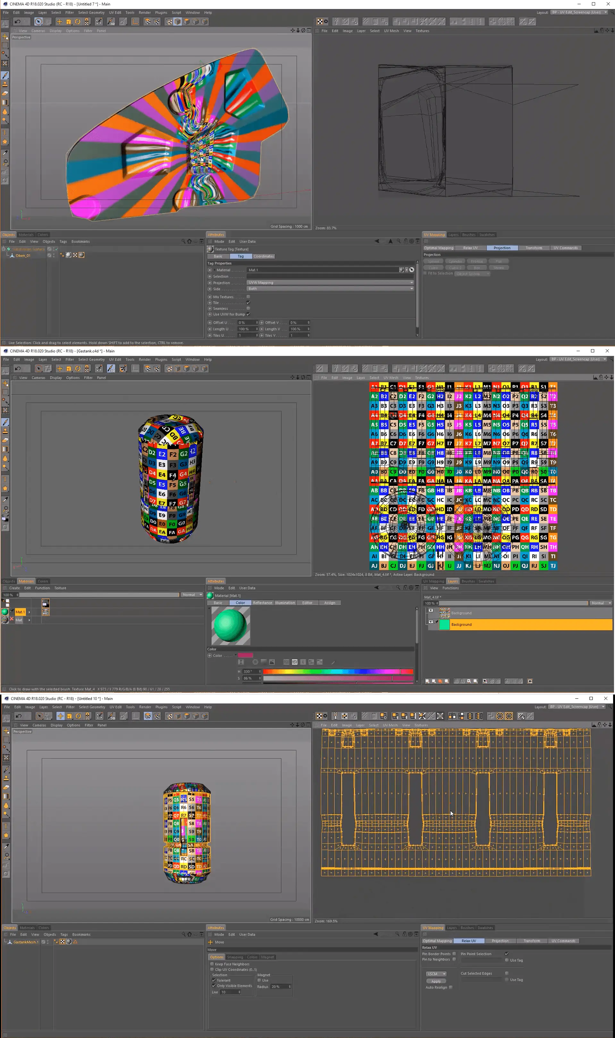Screen dimensions: 615x1038
Task: Click Undo arrow in top window toolbar
Action: 17,21
